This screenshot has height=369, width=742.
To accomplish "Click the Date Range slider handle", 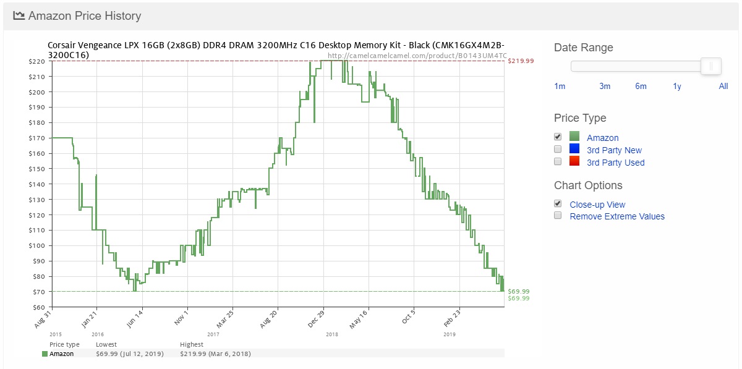I will pyautogui.click(x=711, y=66).
